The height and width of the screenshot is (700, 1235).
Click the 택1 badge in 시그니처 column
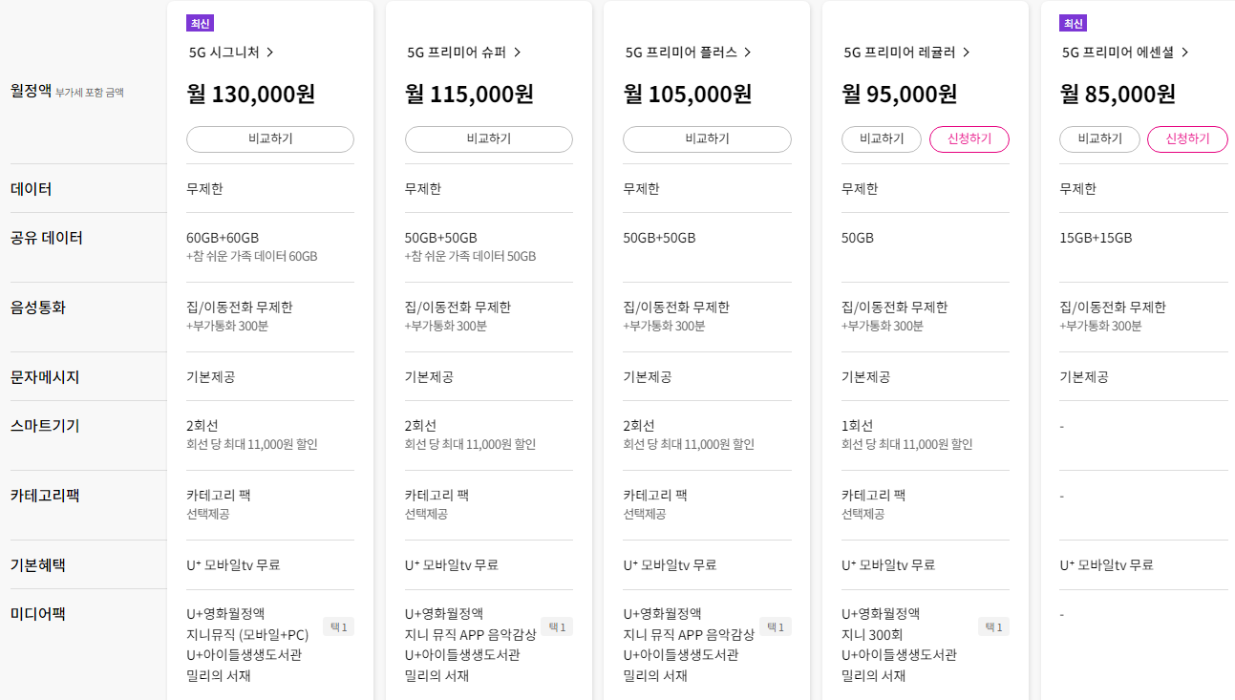(x=338, y=627)
